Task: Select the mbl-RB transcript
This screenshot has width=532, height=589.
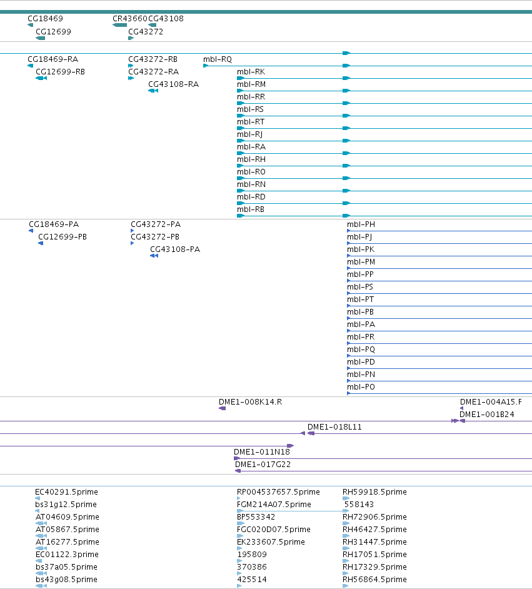Action: (251, 209)
